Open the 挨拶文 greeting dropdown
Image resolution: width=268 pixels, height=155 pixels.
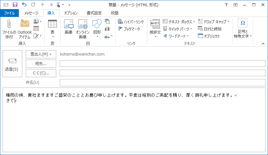tap(155, 29)
